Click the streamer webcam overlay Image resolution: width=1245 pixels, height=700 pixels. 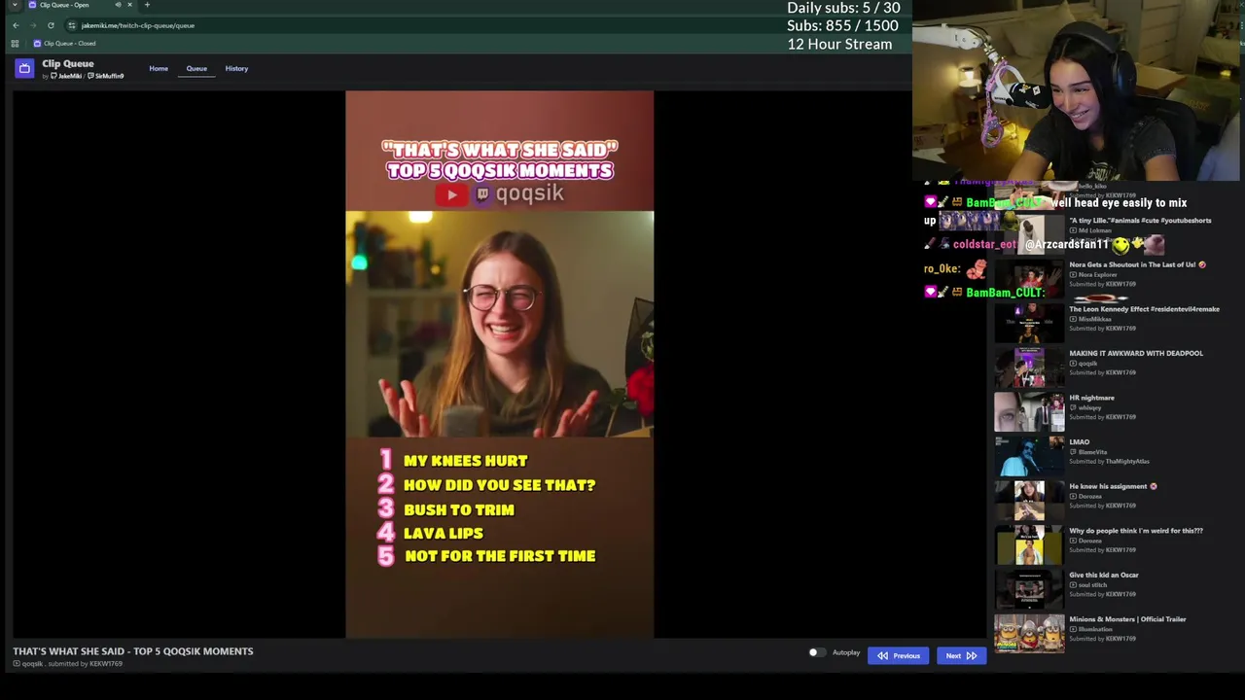[1077, 90]
